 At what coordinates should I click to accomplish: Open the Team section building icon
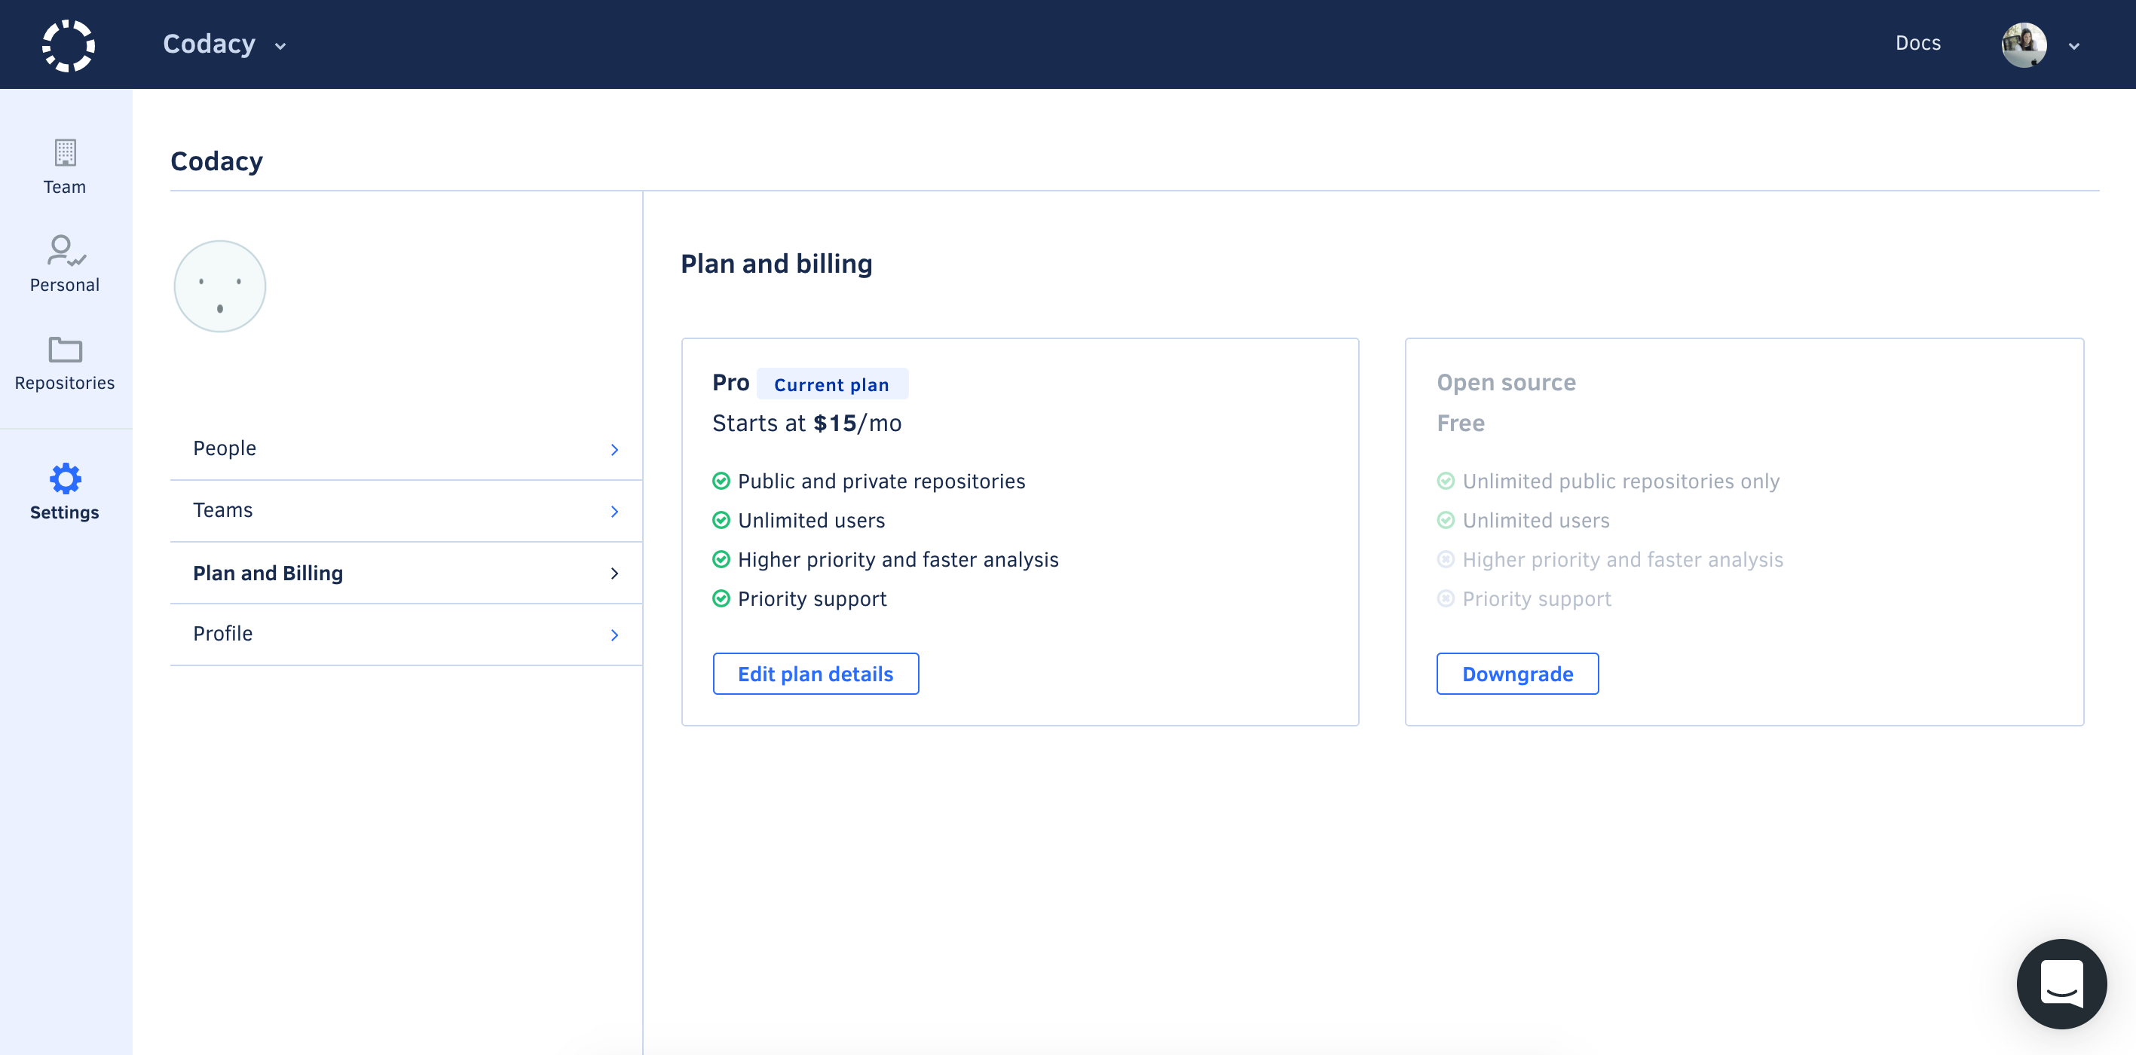65,153
